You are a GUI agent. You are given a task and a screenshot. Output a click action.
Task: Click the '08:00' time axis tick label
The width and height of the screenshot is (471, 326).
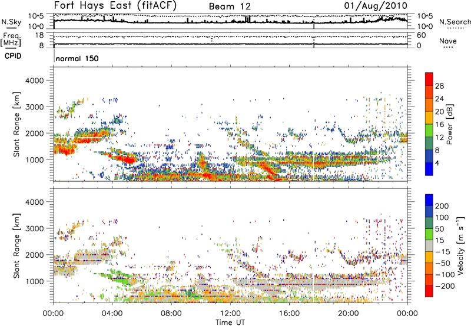click(171, 314)
